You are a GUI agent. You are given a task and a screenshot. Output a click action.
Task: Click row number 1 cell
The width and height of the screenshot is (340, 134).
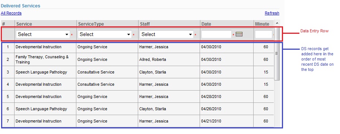click(8, 47)
